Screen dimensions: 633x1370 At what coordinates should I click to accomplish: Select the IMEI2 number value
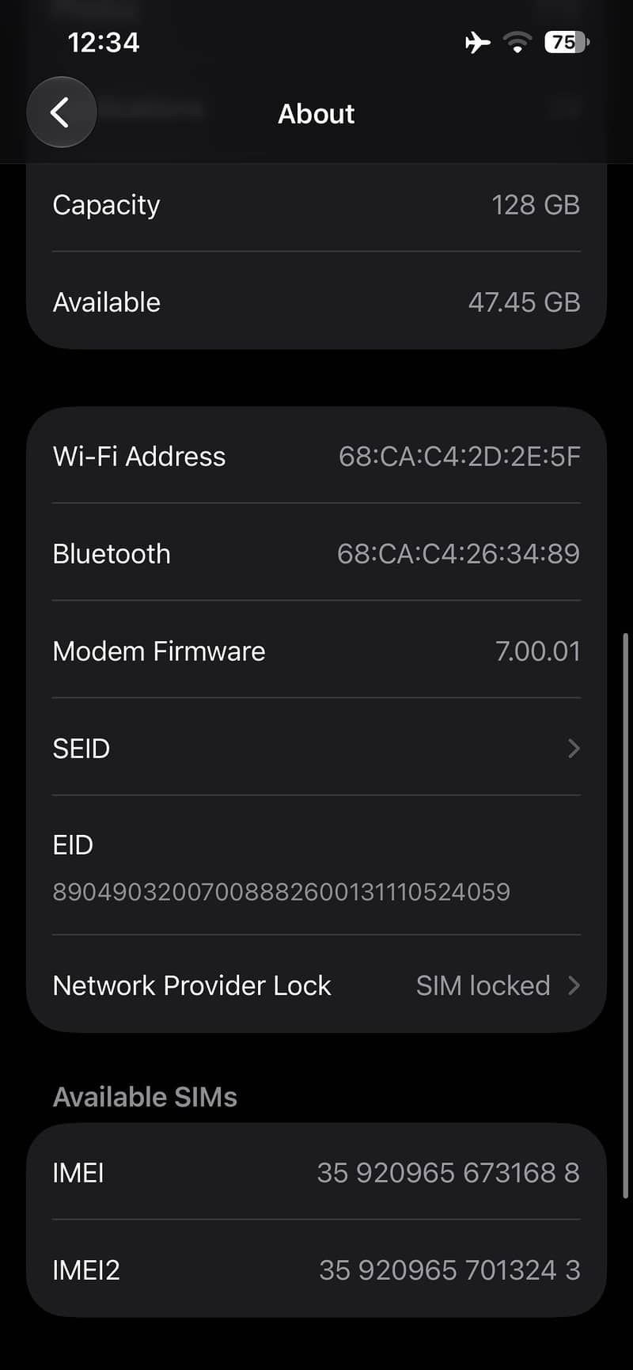click(450, 1269)
